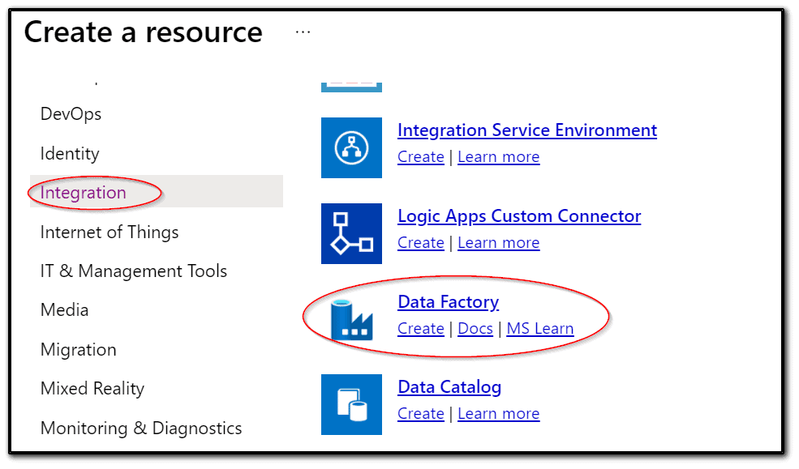Select the Internet of Things category
Screen dimensions: 799x469
(110, 232)
